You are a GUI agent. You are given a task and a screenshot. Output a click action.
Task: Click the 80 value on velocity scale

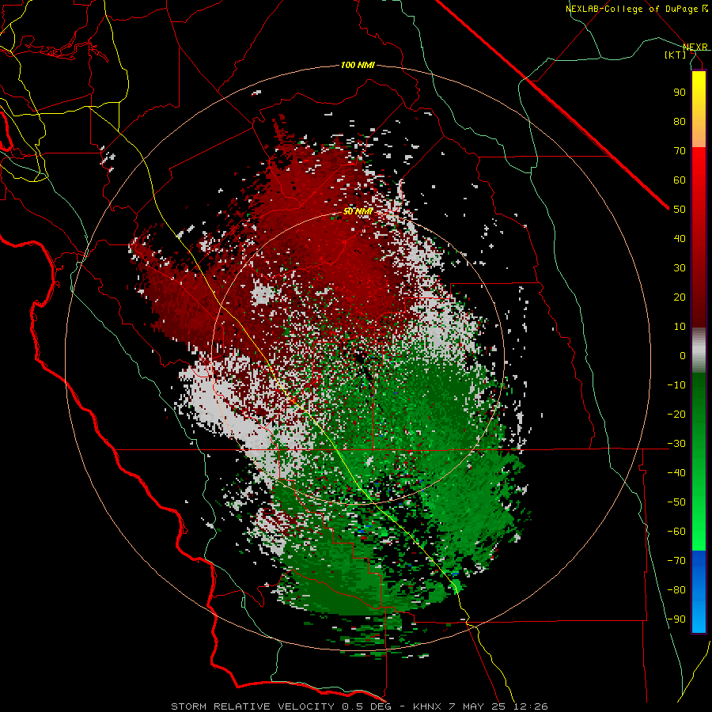680,121
